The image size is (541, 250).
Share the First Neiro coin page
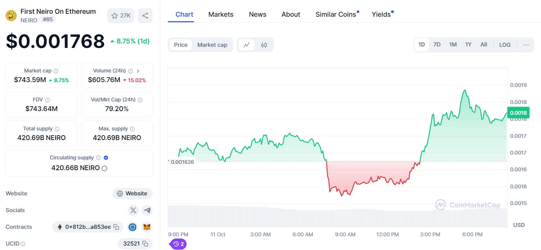[x=145, y=16]
